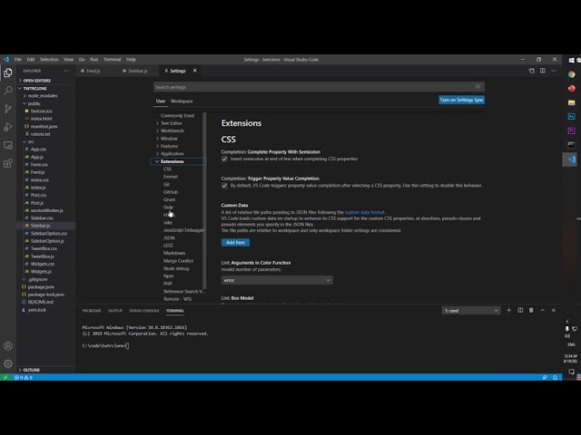Image resolution: width=581 pixels, height=435 pixels.
Task: Split the terminal panel
Action: click(x=520, y=310)
